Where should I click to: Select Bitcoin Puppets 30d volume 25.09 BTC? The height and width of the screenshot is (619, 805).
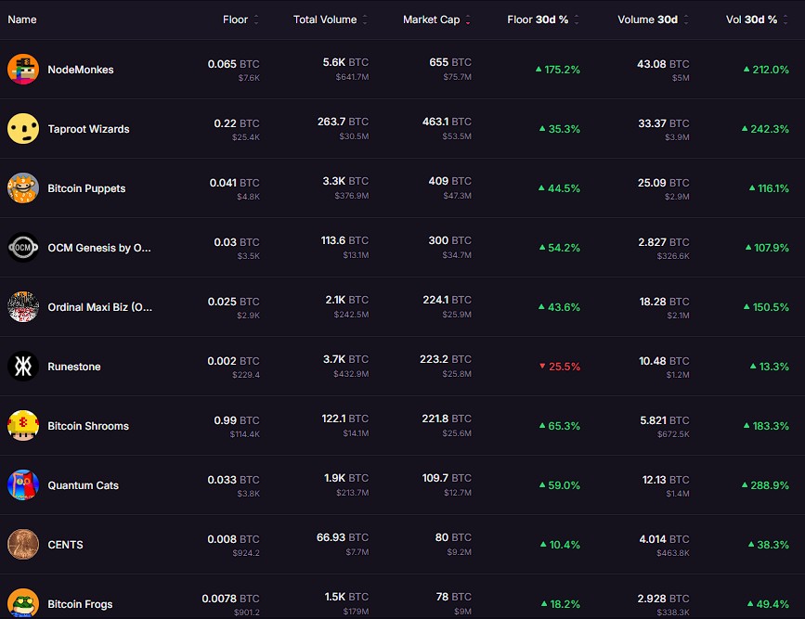pyautogui.click(x=663, y=183)
